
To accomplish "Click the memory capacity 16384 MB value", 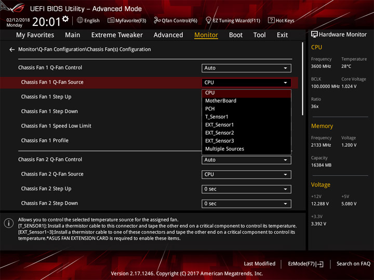I will coord(321,165).
